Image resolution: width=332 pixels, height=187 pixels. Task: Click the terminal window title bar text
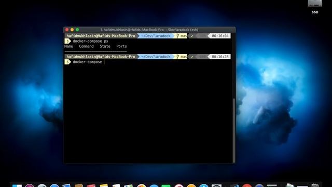tap(149, 30)
